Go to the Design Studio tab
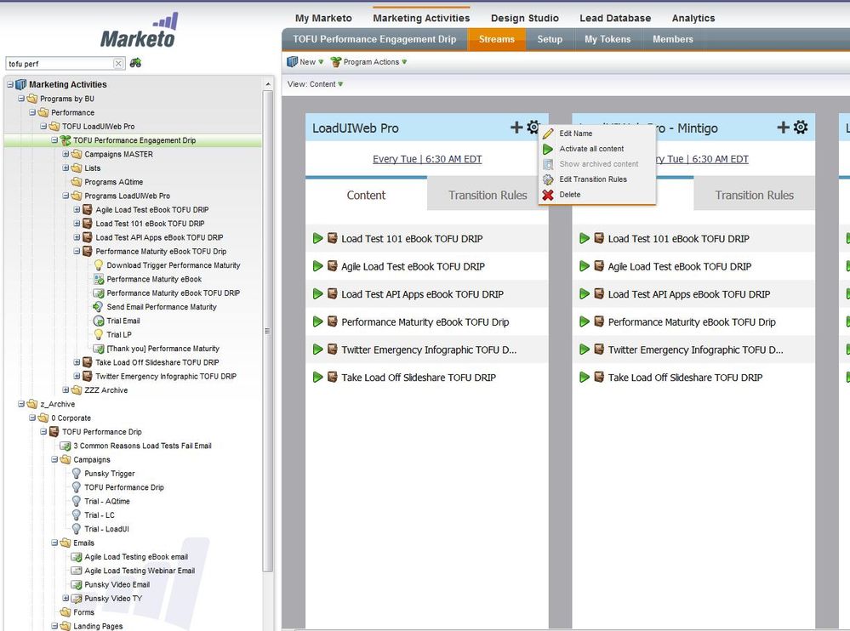850x631 pixels. [x=525, y=18]
